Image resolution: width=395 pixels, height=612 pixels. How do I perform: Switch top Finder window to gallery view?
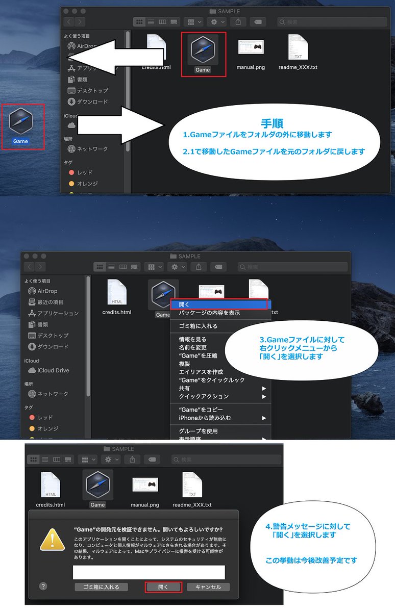175,22
